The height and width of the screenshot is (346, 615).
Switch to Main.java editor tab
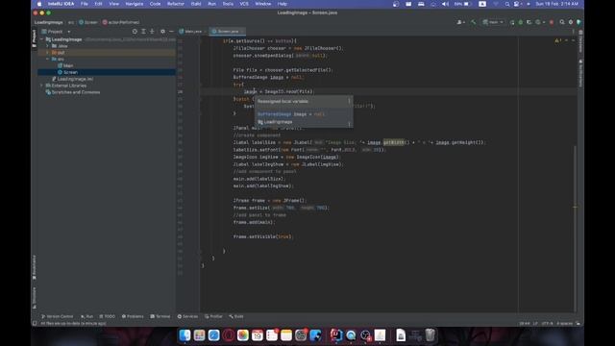click(192, 32)
